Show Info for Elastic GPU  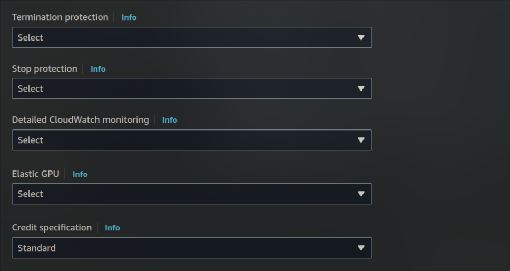80,174
